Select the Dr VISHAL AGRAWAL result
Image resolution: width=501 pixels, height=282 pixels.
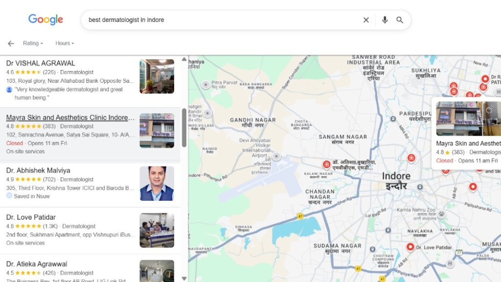[41, 64]
